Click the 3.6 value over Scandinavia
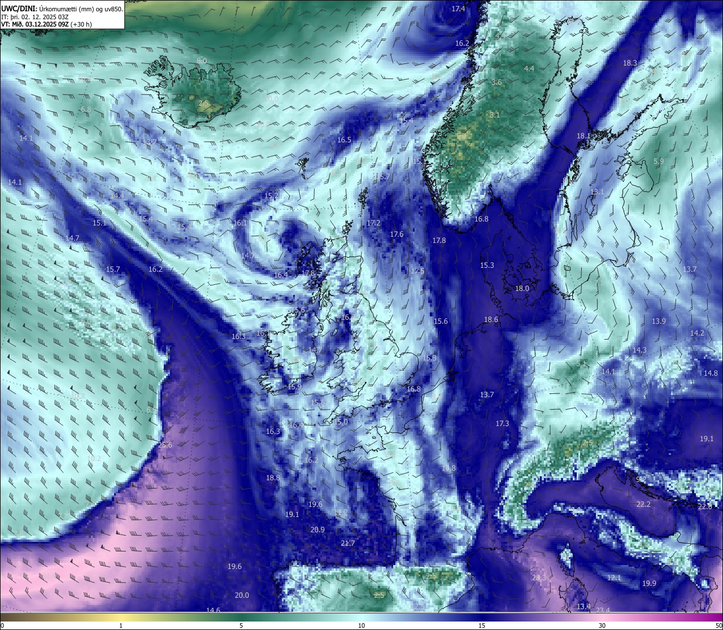The image size is (723, 630). pos(496,82)
